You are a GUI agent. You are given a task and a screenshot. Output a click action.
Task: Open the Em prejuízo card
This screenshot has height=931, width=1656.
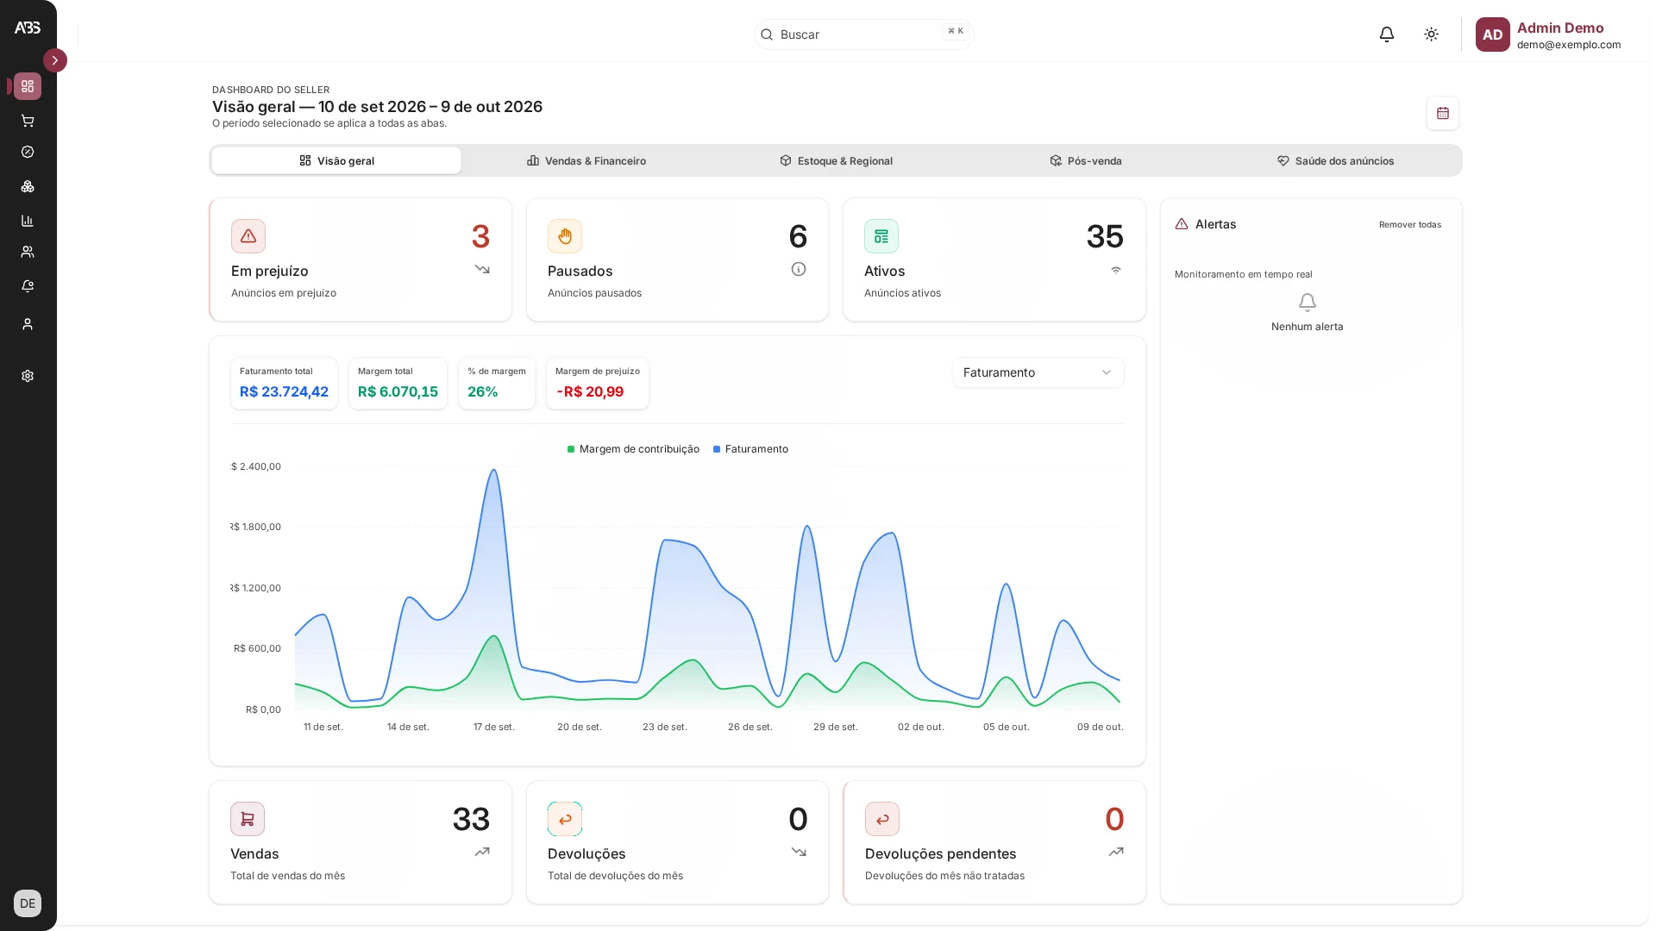pos(361,259)
